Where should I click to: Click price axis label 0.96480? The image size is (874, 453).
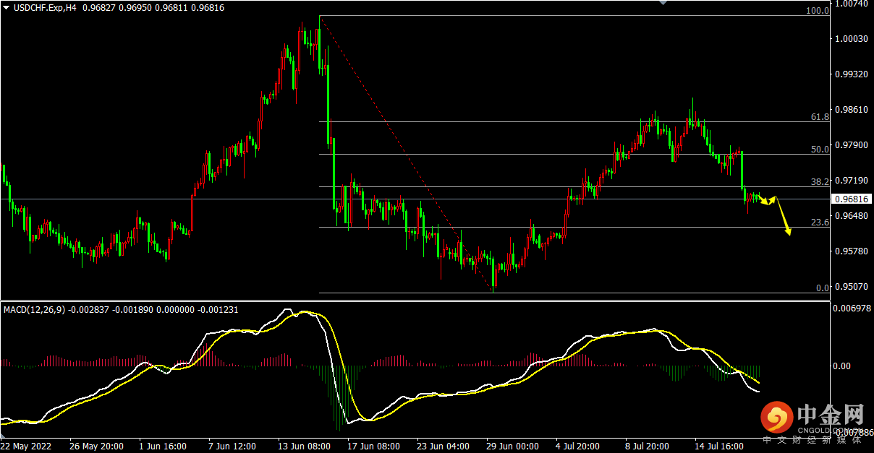851,215
